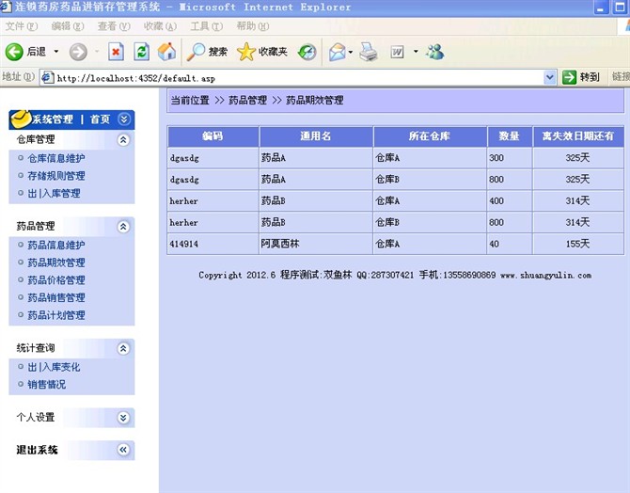Click the IE icon in the title bar
This screenshot has width=630, height=493.
tap(6, 7)
